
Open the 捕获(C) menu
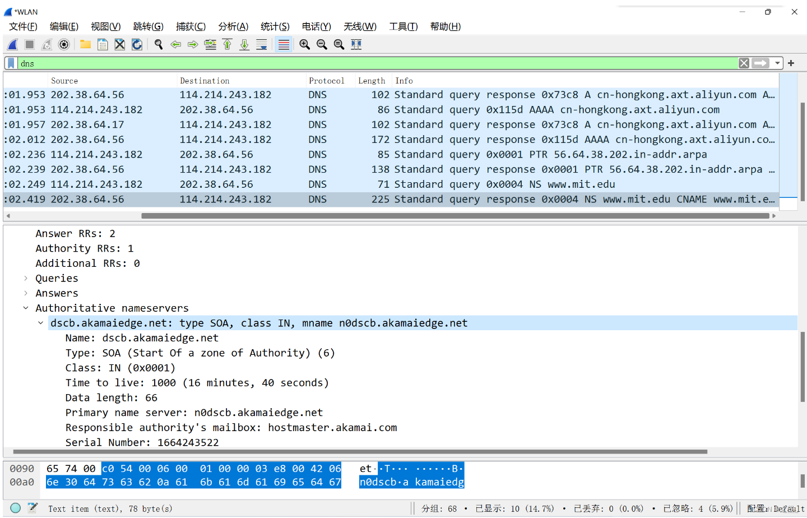(191, 26)
